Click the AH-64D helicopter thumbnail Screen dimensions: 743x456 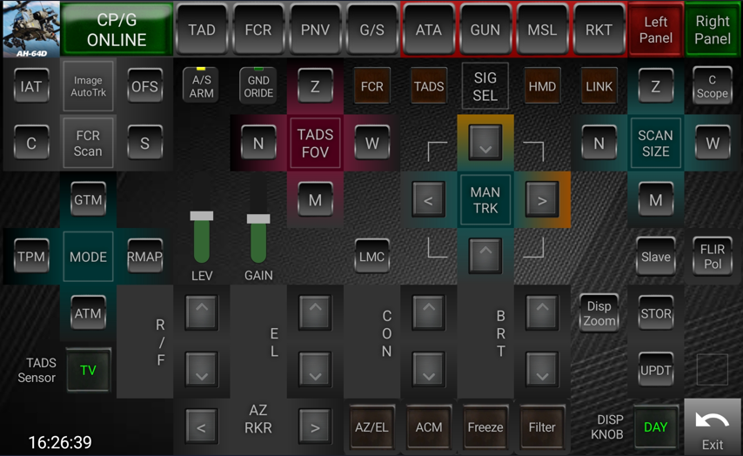point(30,29)
